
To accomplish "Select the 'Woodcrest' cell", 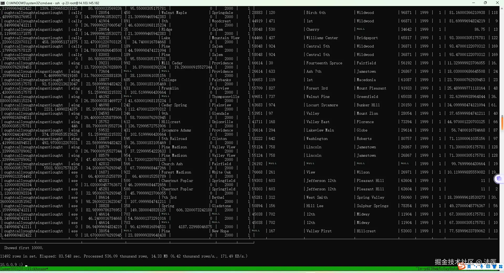I will (x=221, y=21).
